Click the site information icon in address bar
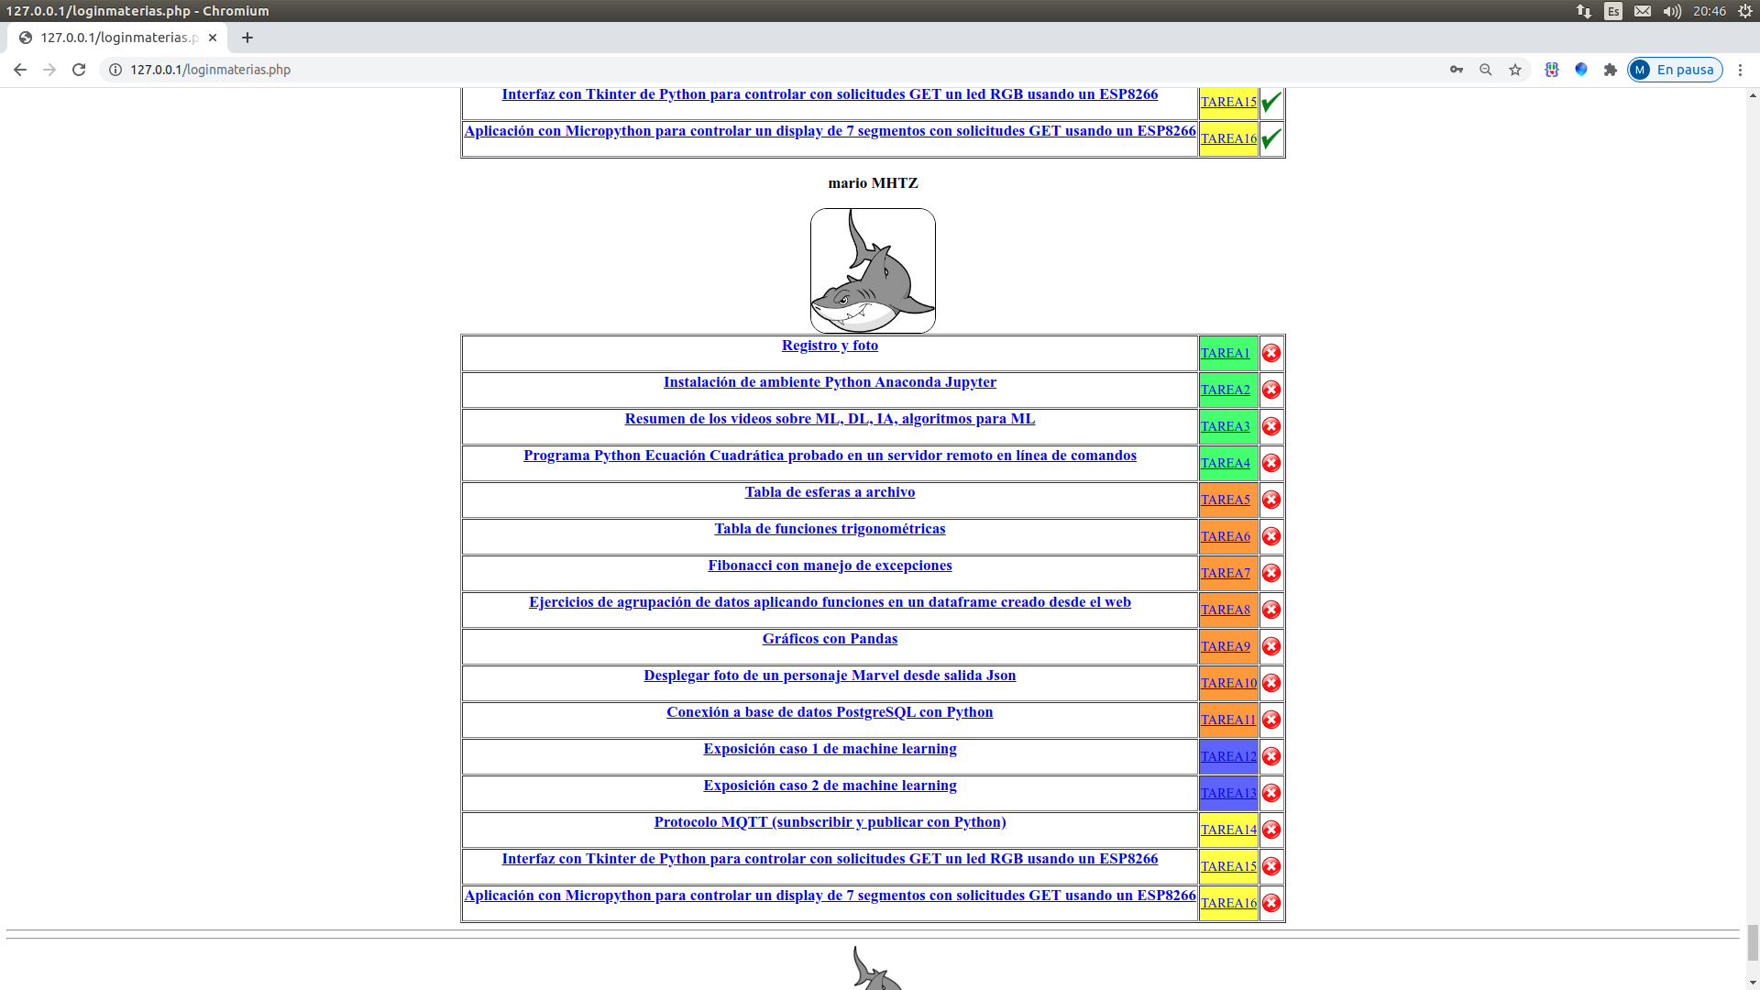The width and height of the screenshot is (1760, 990). tap(115, 70)
